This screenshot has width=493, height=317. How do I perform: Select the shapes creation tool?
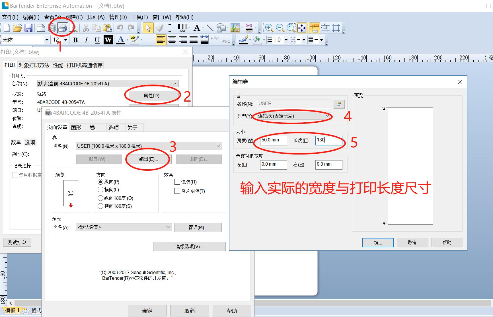tap(221, 28)
